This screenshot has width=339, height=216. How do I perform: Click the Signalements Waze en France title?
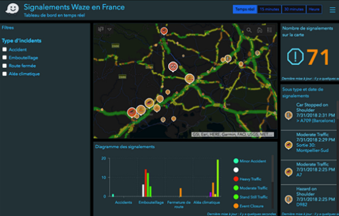74,7
